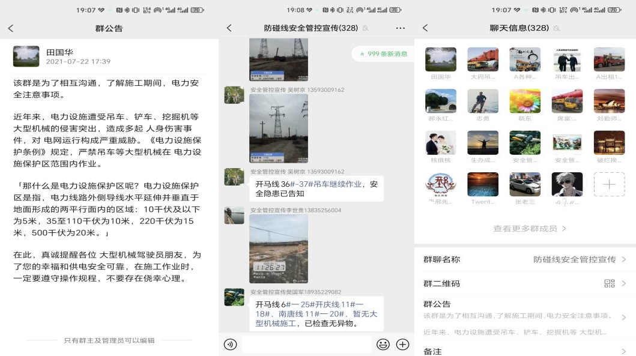This screenshot has height=356, width=636.
Task: Open 群聊名称 row chevron
Action: pyautogui.click(x=623, y=259)
